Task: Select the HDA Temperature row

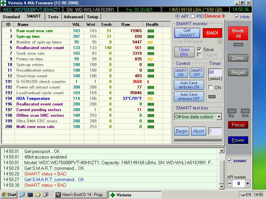Action: (x=86, y=99)
